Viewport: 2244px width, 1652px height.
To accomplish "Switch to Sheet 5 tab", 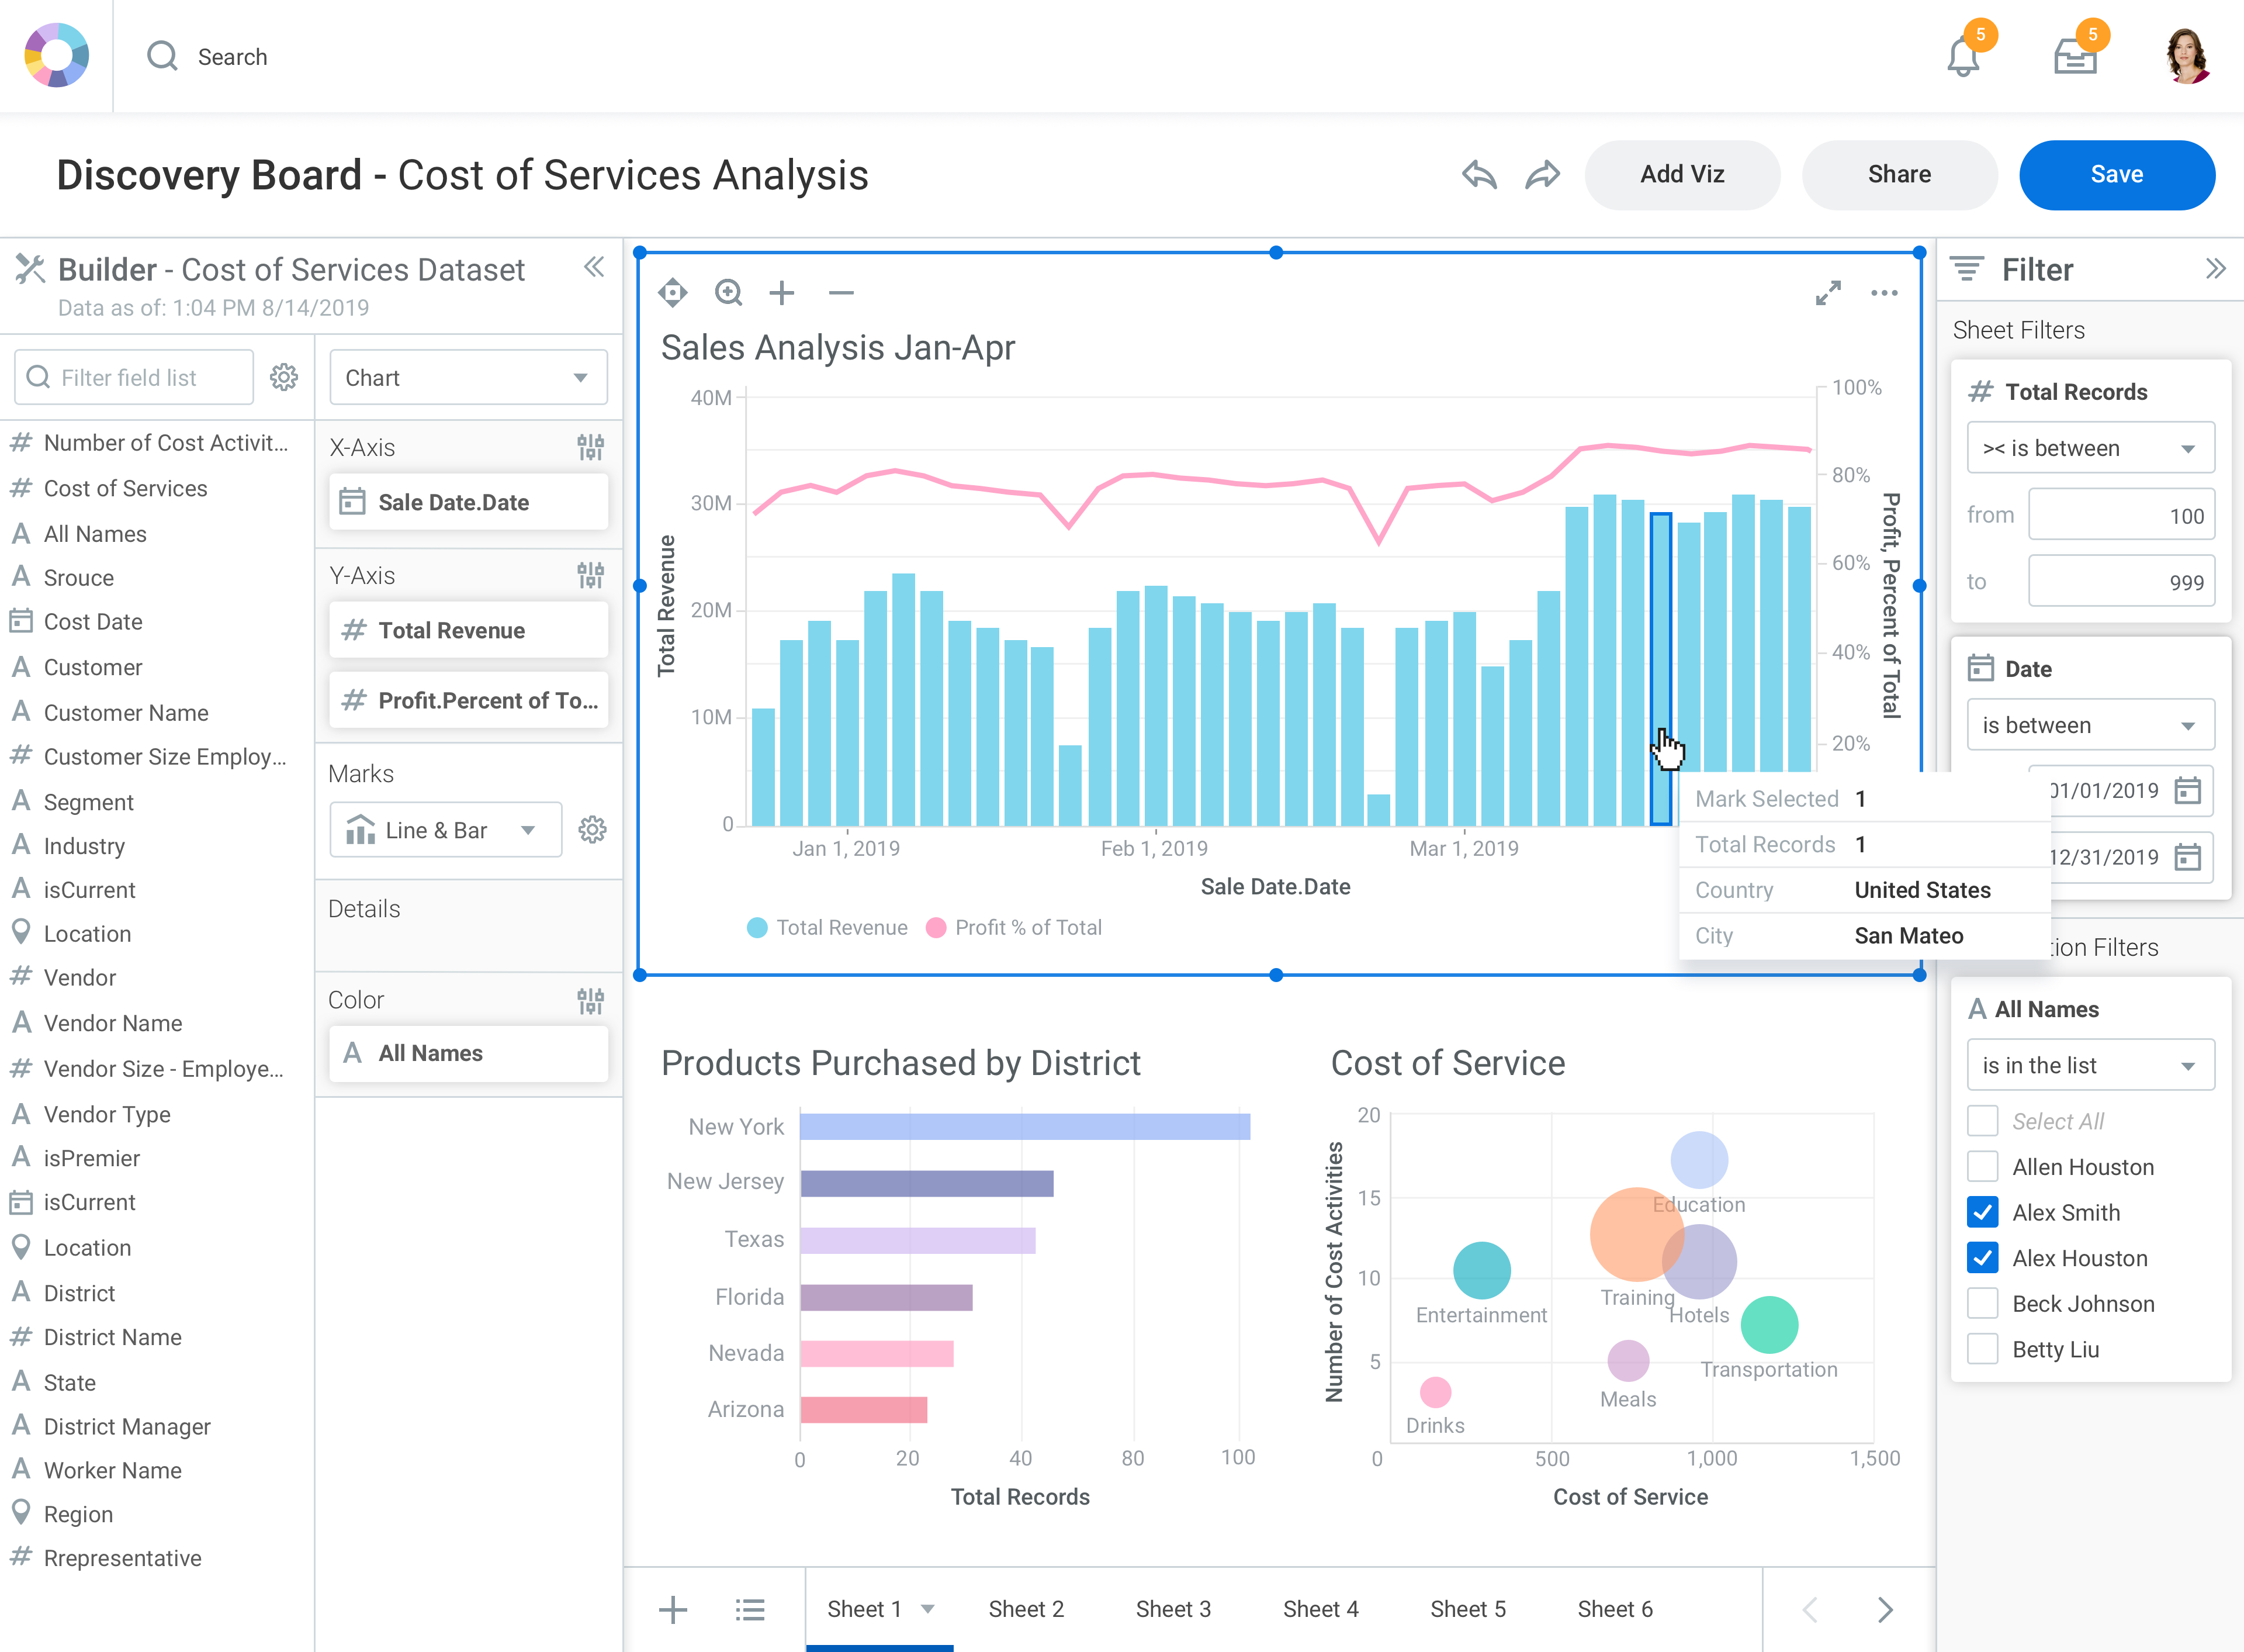I will pyautogui.click(x=1467, y=1609).
